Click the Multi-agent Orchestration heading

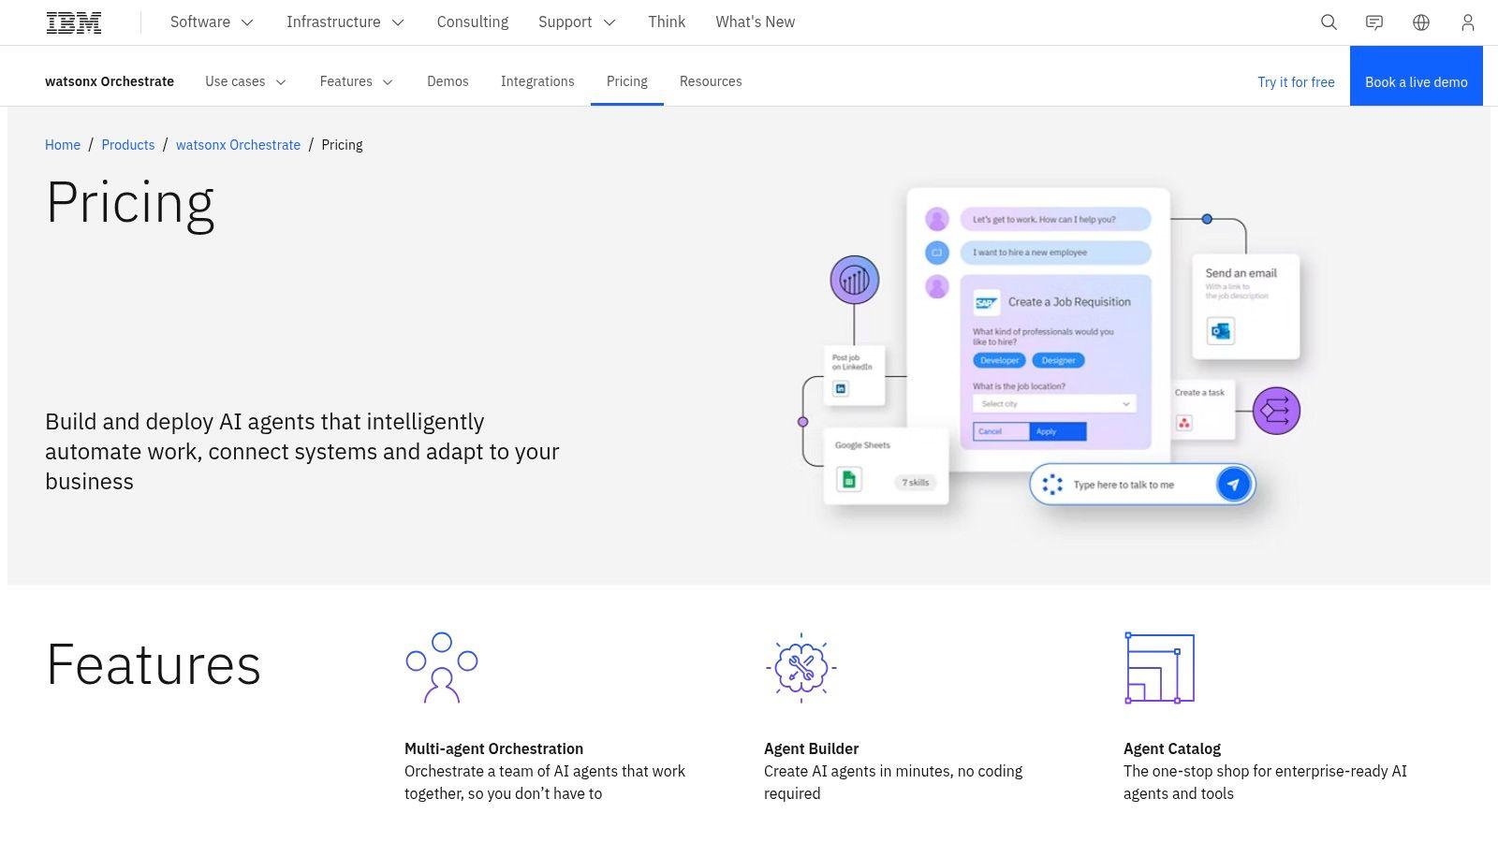tap(493, 748)
